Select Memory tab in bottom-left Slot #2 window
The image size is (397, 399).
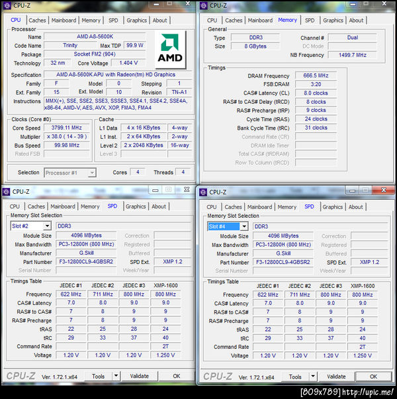90,206
